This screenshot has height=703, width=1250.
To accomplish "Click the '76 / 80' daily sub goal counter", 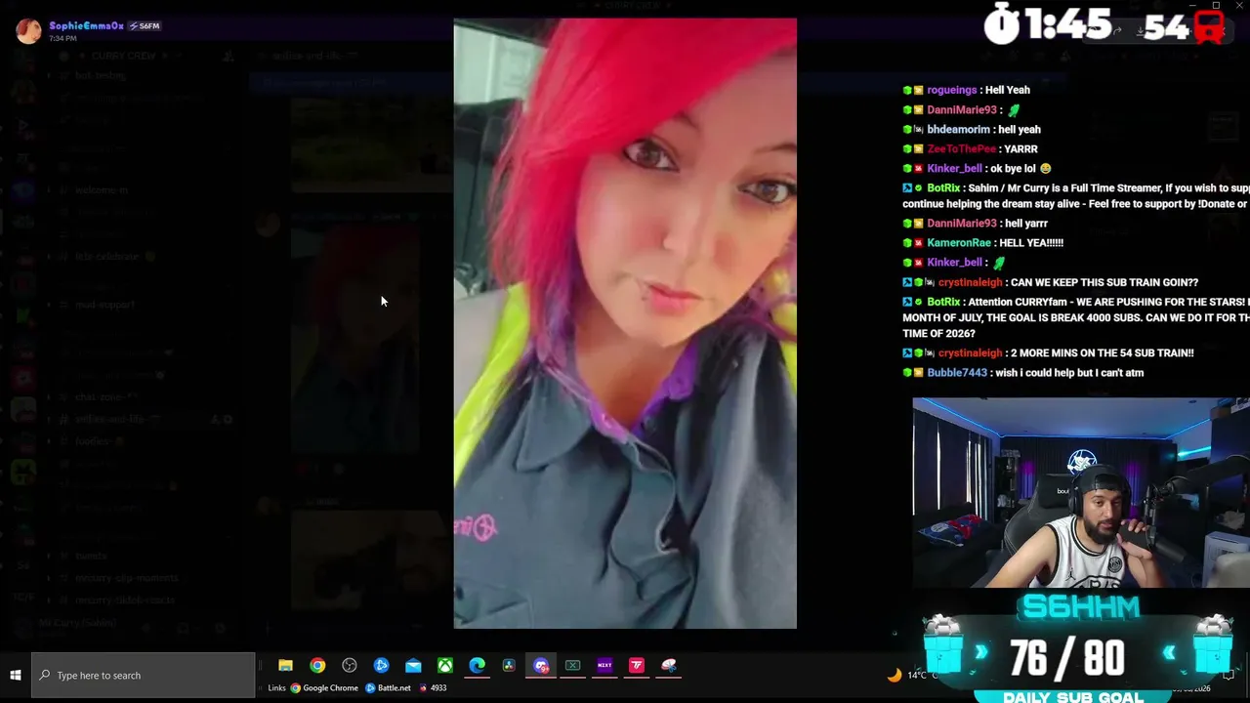I will point(1067,660).
